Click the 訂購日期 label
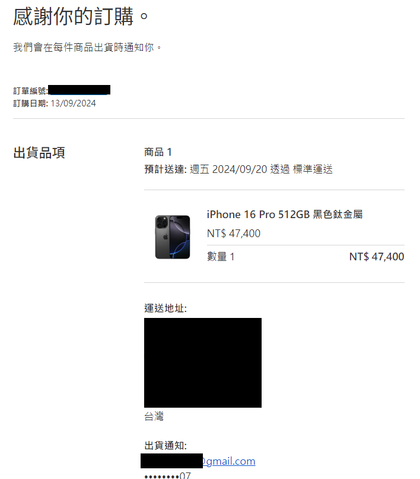 (x=30, y=103)
